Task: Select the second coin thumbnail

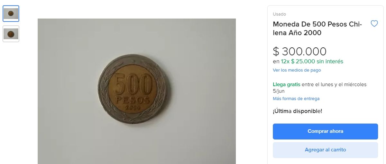Action: point(11,34)
